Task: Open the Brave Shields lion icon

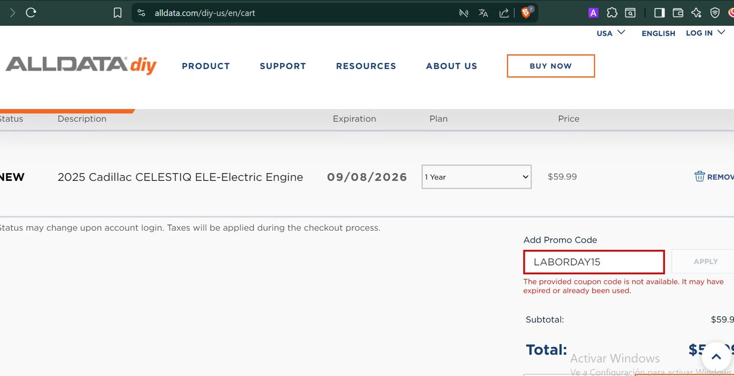Action: [526, 13]
